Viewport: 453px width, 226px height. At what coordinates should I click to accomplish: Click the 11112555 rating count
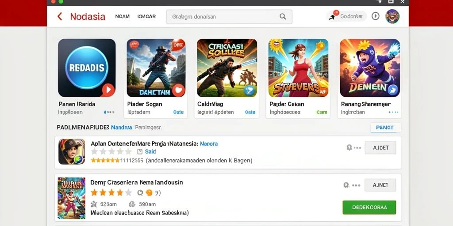coord(131,161)
